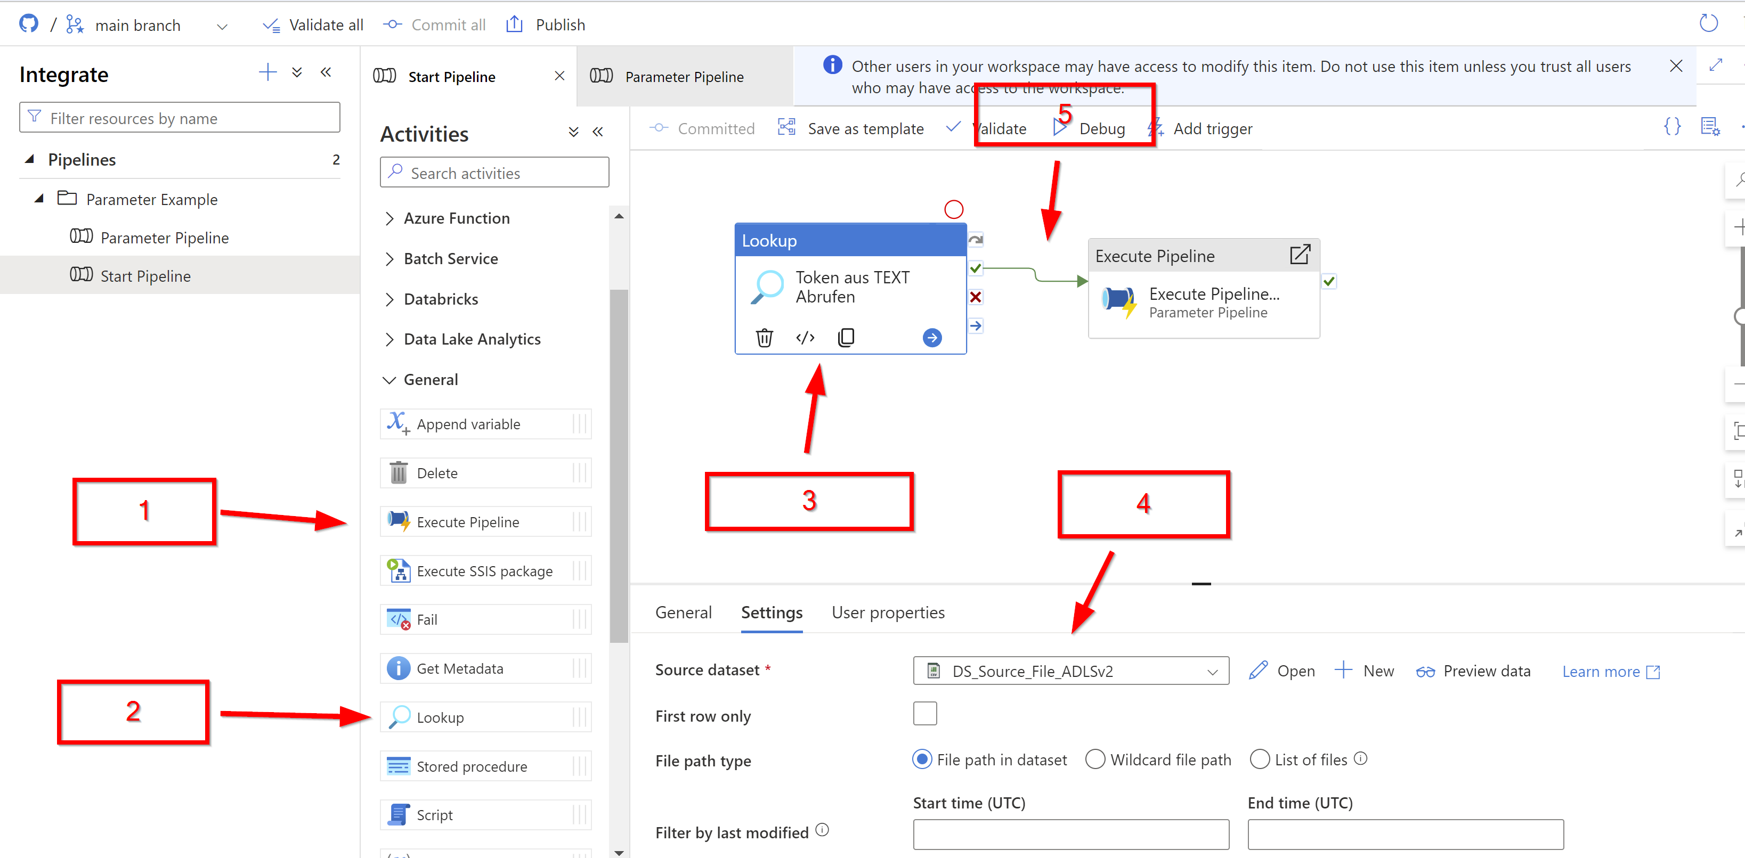Screen dimensions: 1745x858
Task: Pick the Delete activity in the list
Action: [485, 473]
